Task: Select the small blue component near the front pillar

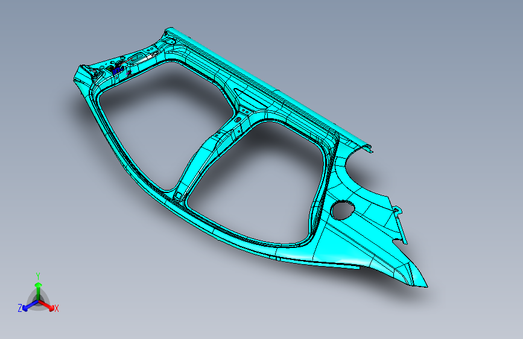Action: click(x=118, y=71)
